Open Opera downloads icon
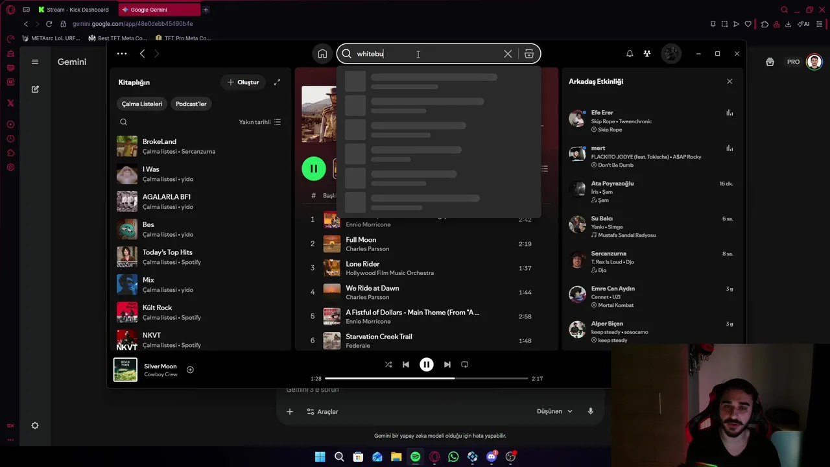The width and height of the screenshot is (830, 467). [788, 24]
